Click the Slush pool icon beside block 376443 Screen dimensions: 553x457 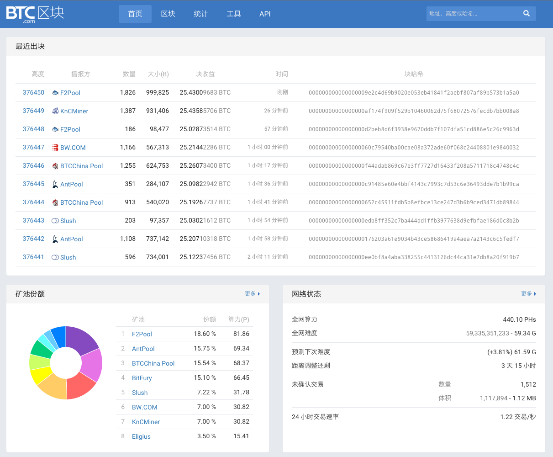pyautogui.click(x=55, y=220)
